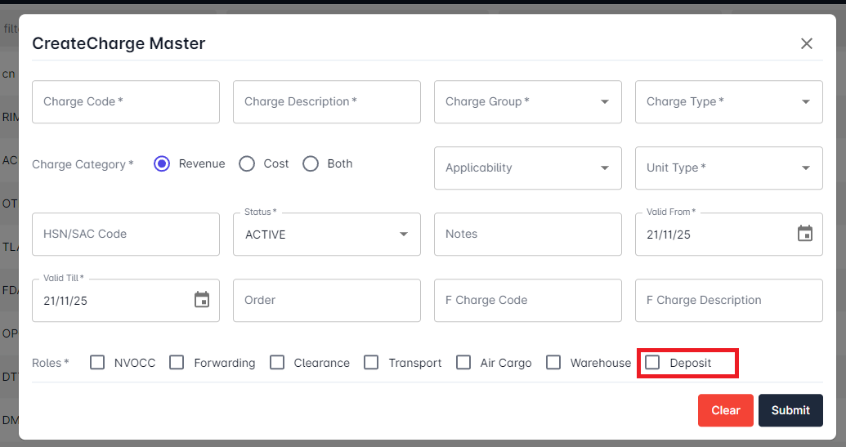Toggle the Air Cargo checkbox

coord(463,362)
